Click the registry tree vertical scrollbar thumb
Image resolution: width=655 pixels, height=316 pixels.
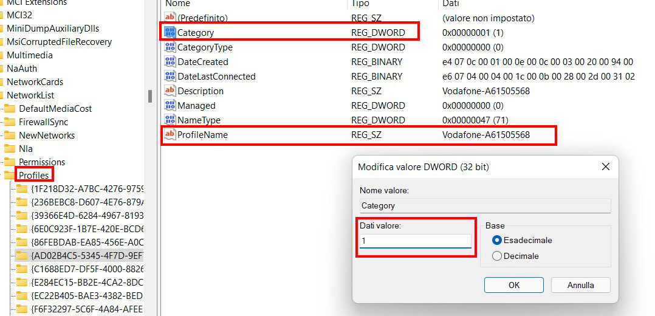150,96
